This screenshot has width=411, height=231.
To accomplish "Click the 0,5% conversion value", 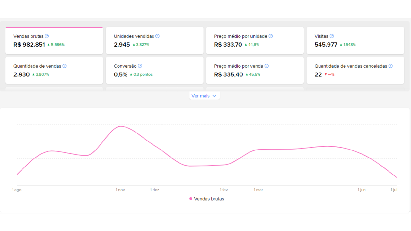I will (121, 74).
